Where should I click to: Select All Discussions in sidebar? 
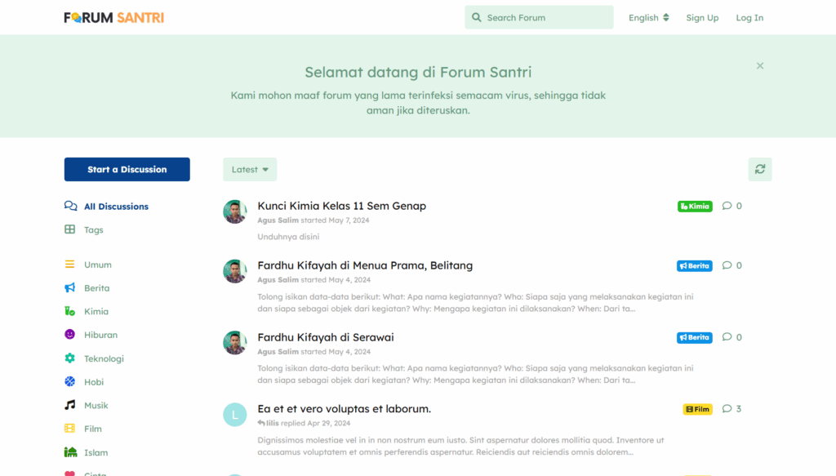point(116,207)
